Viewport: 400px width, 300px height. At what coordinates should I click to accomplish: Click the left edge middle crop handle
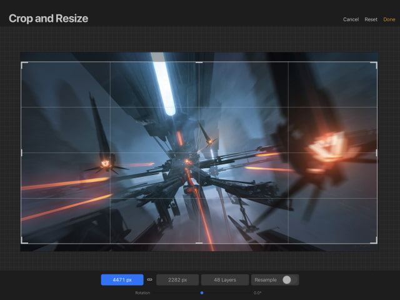click(x=22, y=152)
